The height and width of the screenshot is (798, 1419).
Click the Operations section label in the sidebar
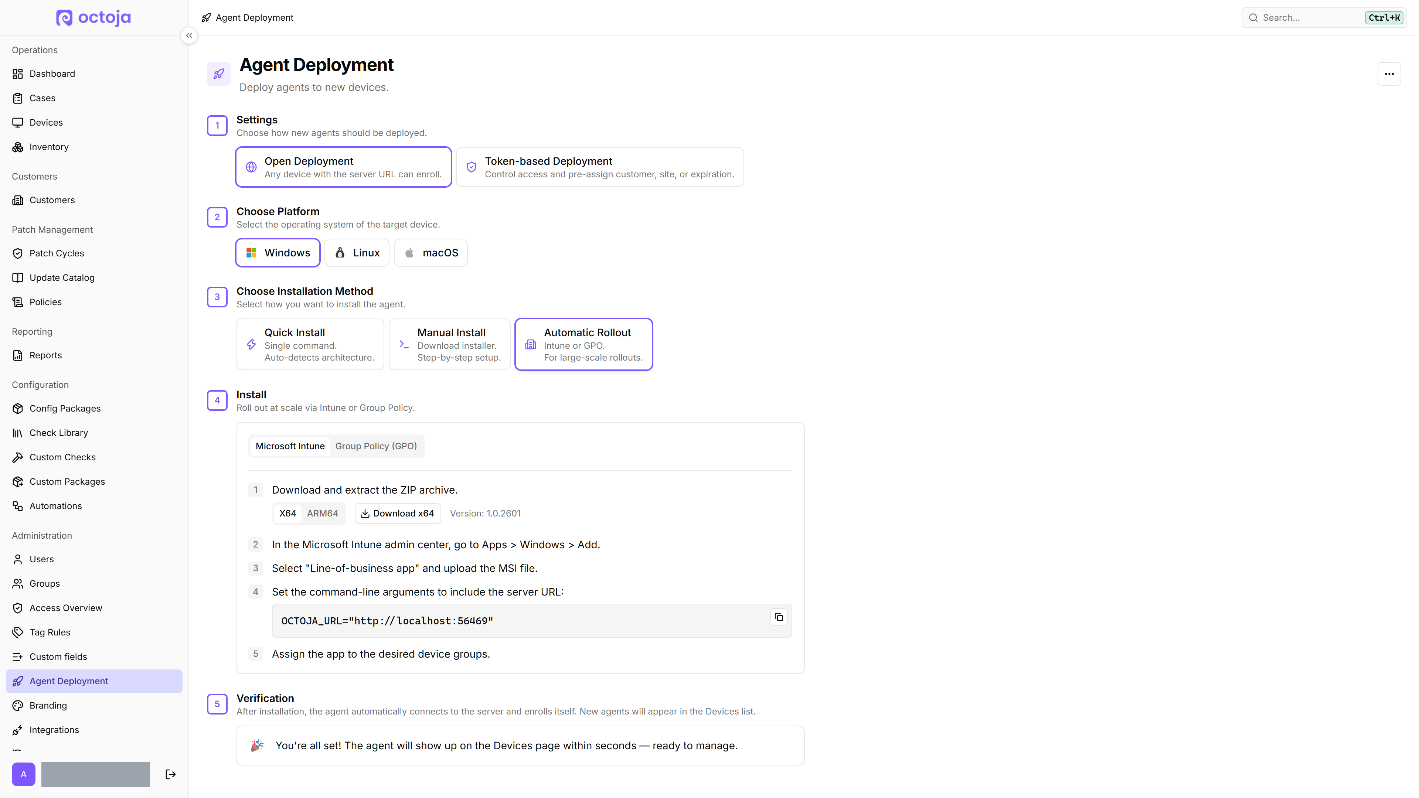coord(35,50)
